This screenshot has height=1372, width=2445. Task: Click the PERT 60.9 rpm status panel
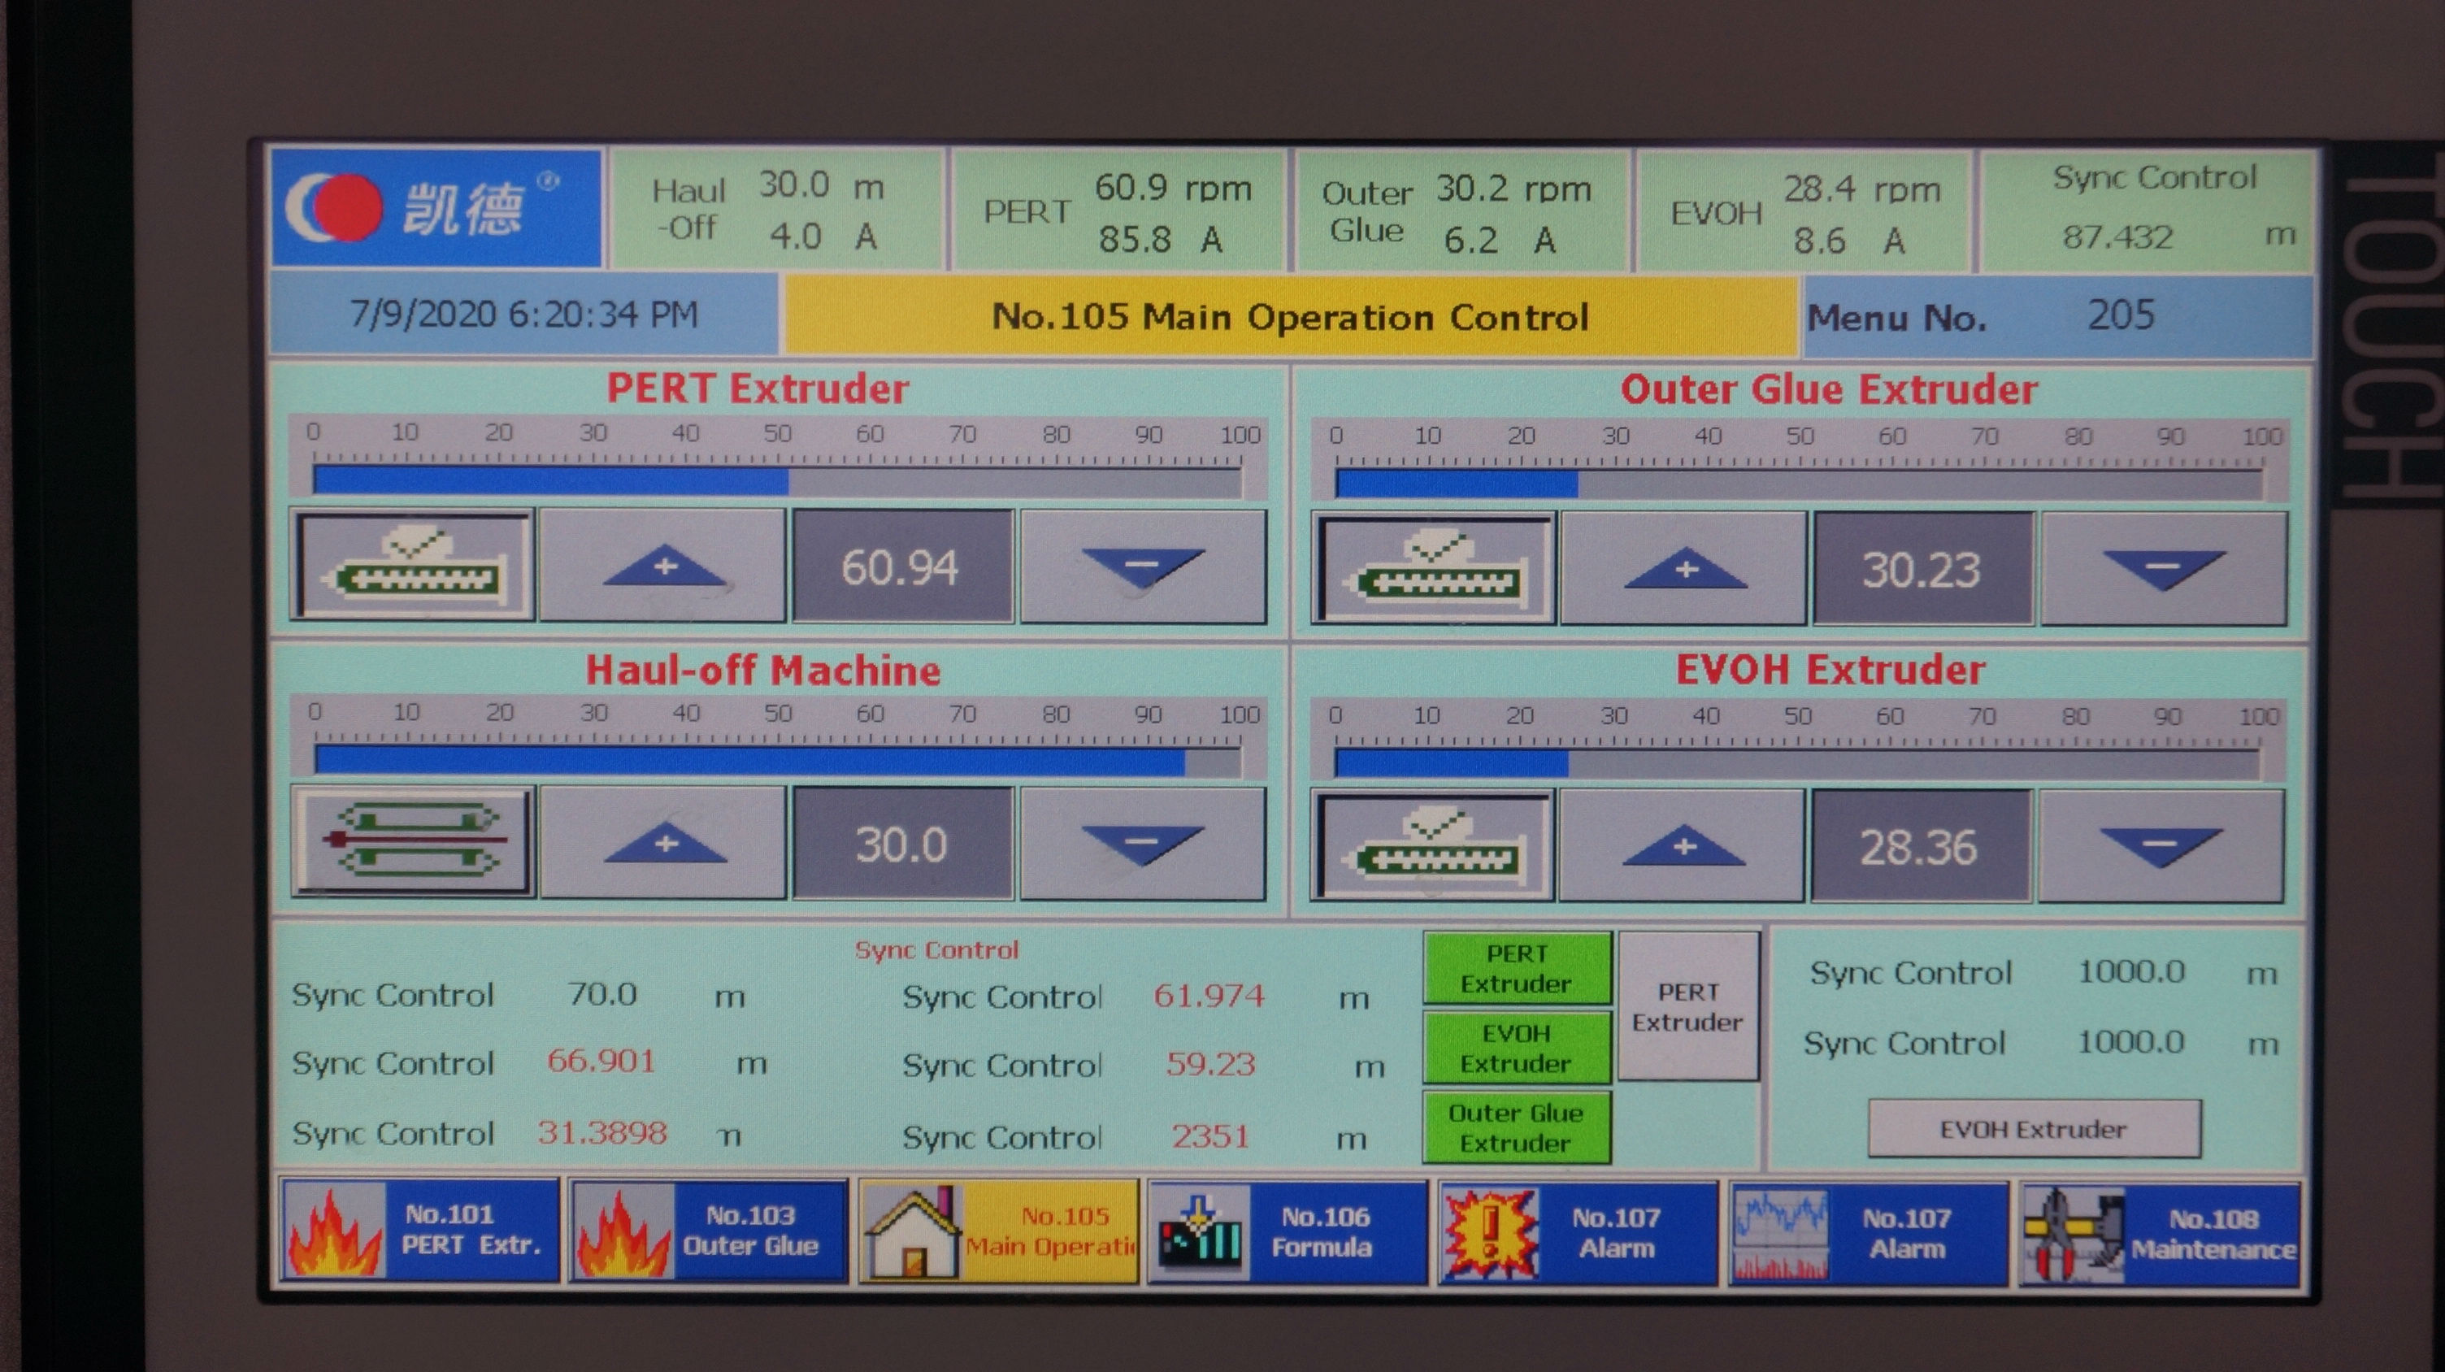click(1119, 211)
